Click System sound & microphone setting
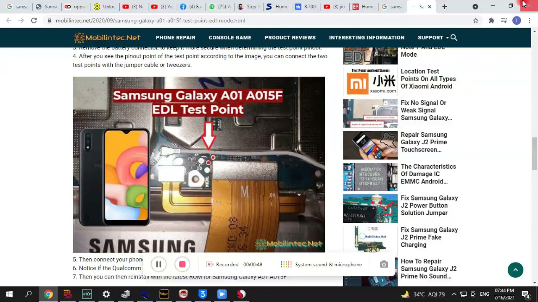The height and width of the screenshot is (302, 538). [x=322, y=264]
